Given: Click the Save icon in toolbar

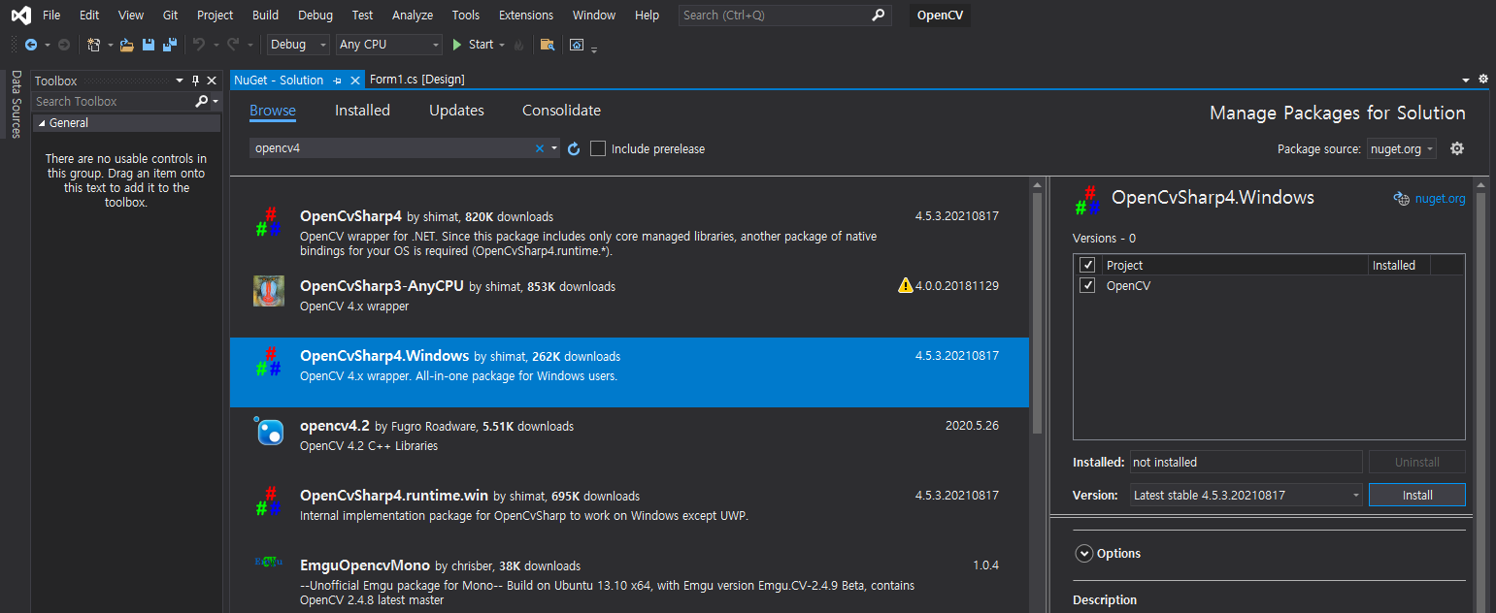Looking at the screenshot, I should (149, 45).
